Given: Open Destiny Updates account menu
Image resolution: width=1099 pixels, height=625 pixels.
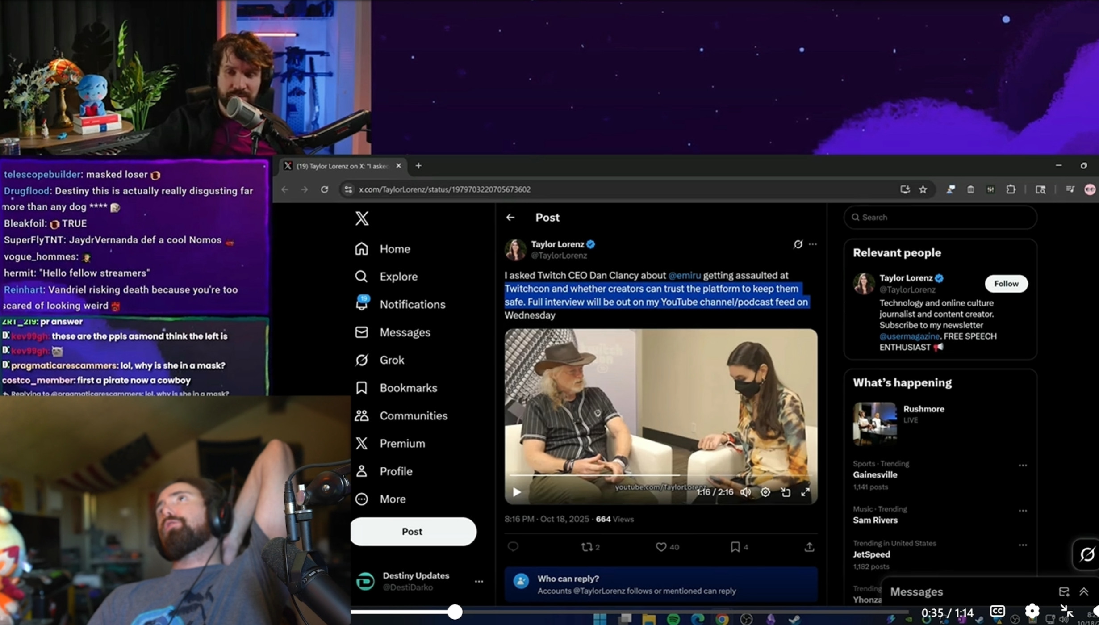Looking at the screenshot, I should (x=479, y=581).
